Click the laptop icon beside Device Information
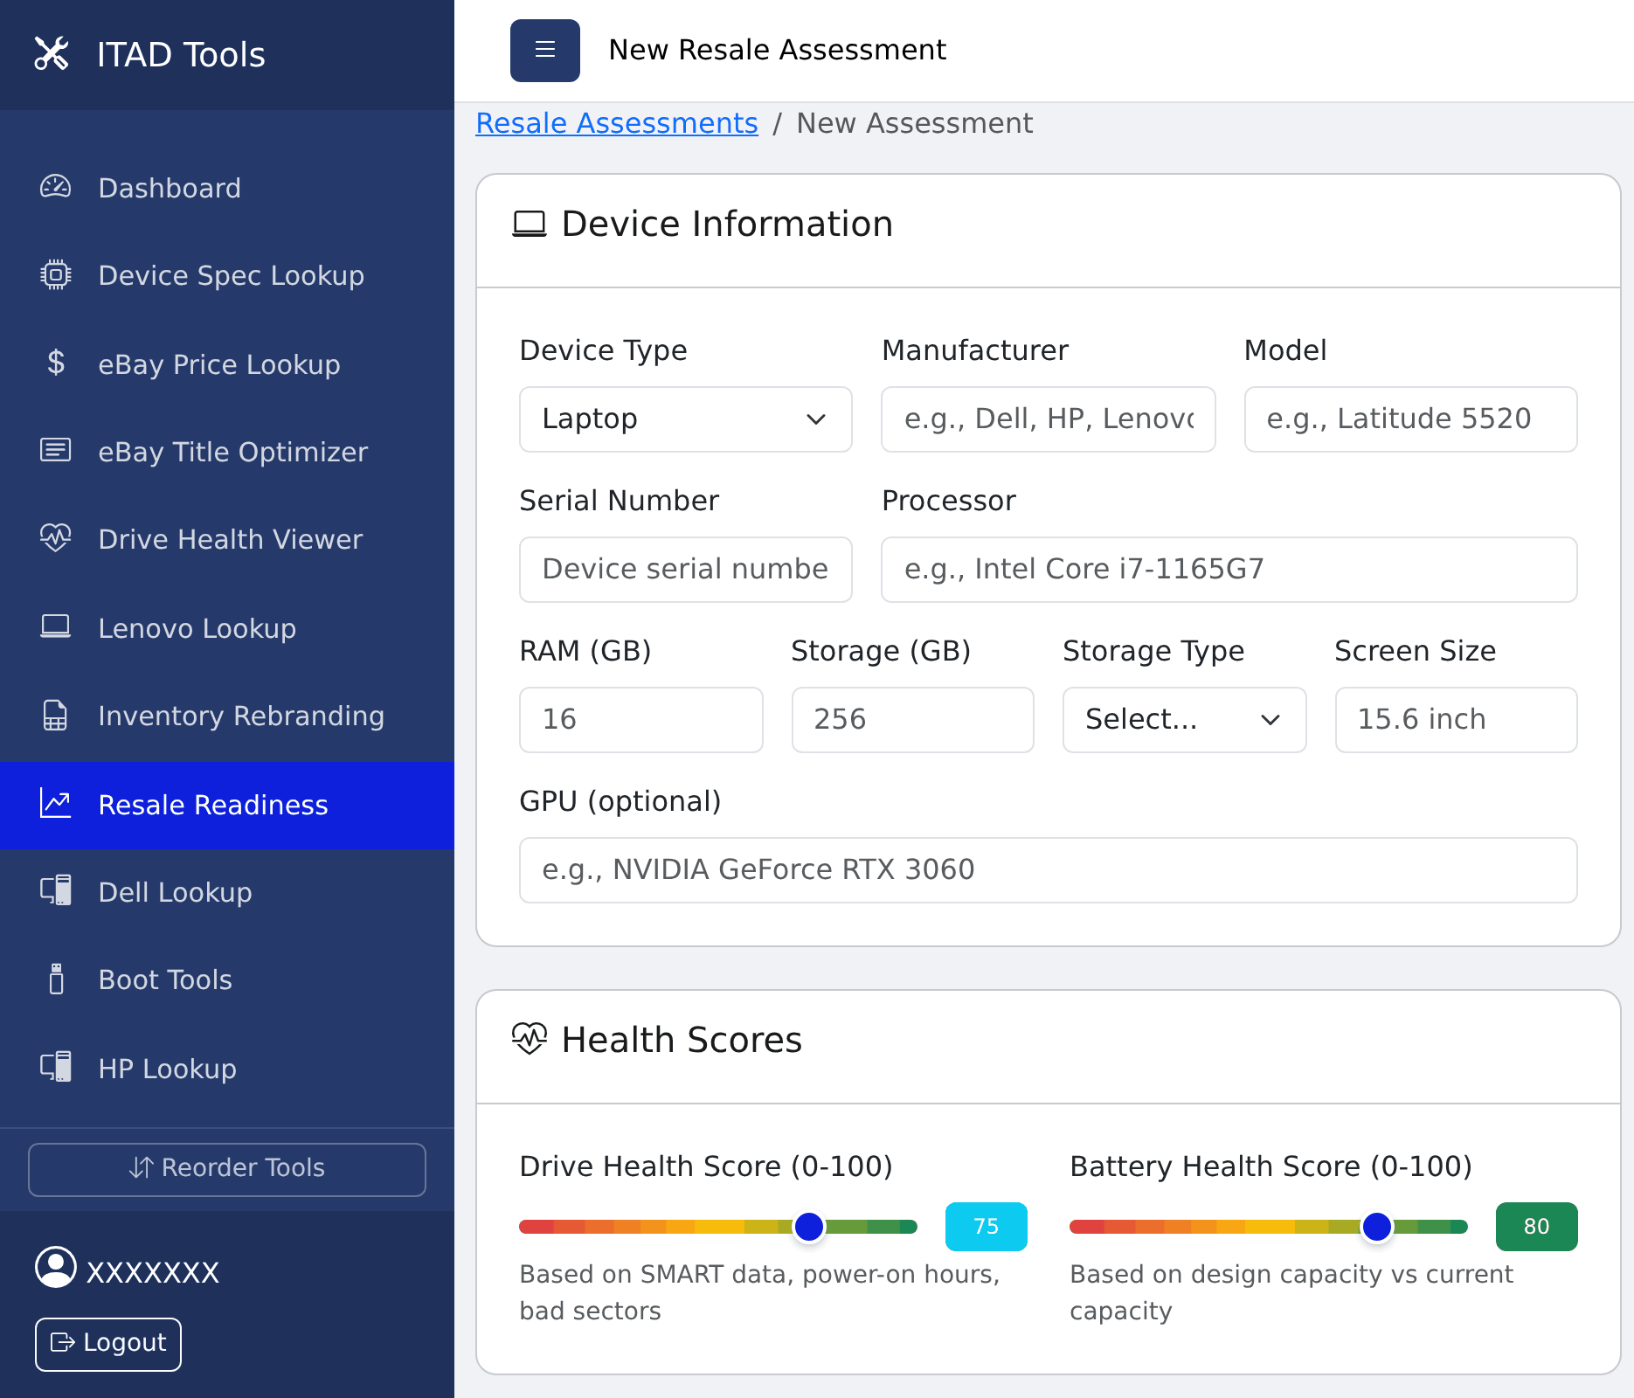The height and width of the screenshot is (1398, 1634). [x=530, y=225]
